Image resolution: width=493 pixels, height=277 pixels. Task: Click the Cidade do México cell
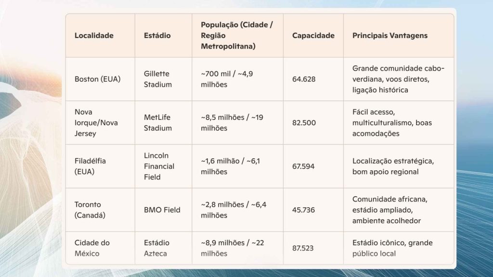click(x=92, y=248)
